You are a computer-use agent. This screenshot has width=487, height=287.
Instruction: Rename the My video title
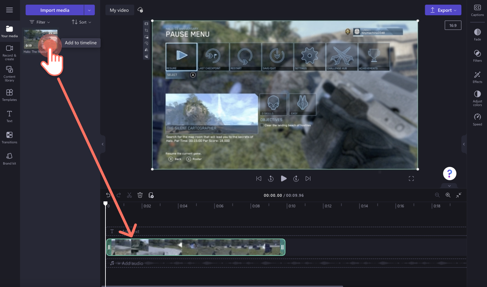pyautogui.click(x=119, y=10)
